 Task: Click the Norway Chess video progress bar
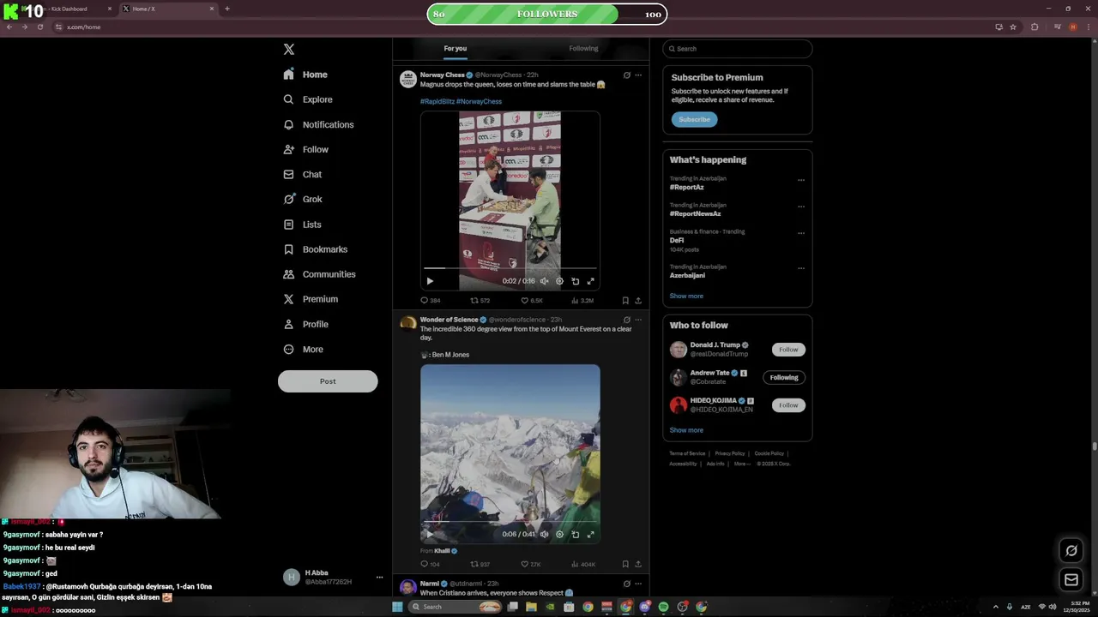coord(510,268)
